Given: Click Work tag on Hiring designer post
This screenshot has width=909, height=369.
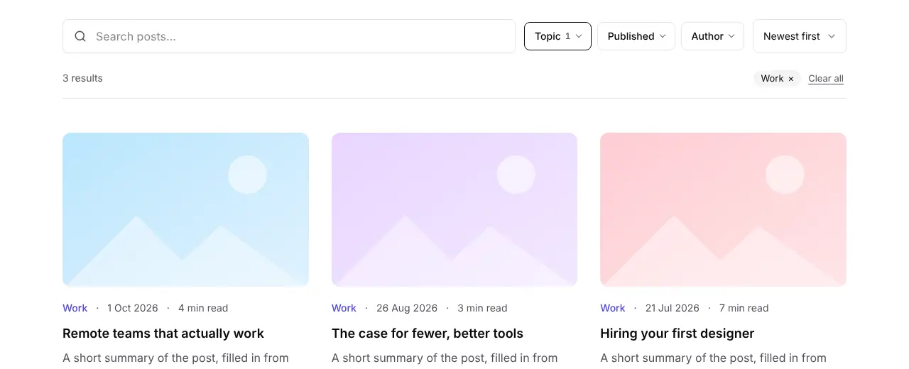Looking at the screenshot, I should (613, 308).
